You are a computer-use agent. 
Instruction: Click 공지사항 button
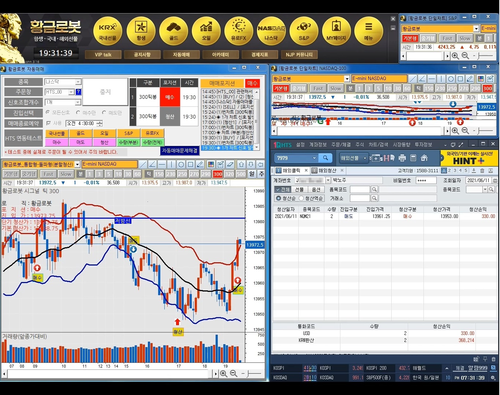pyautogui.click(x=142, y=55)
